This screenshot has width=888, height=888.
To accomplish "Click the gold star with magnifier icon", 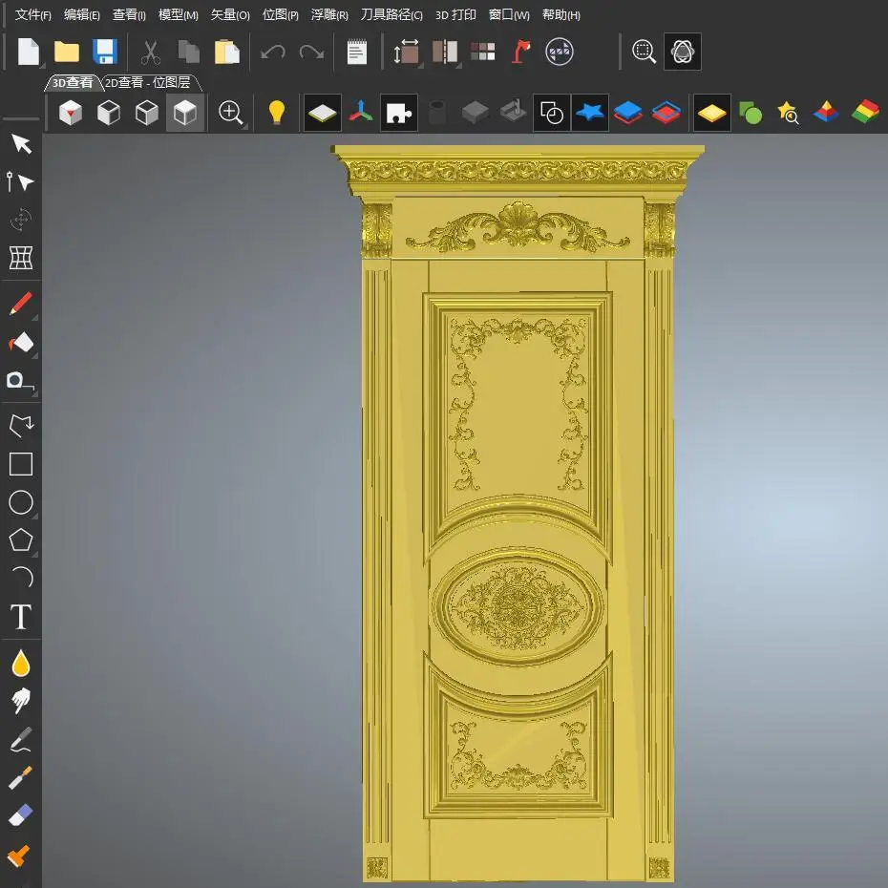I will coord(789,113).
